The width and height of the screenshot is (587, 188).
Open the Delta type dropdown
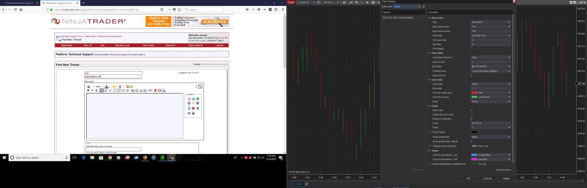click(x=491, y=35)
